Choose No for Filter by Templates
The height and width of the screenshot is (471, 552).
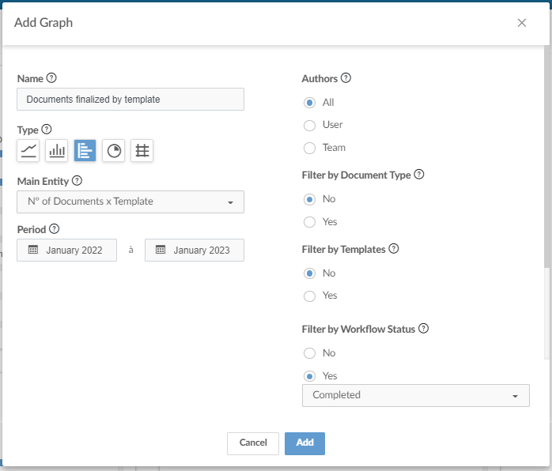tap(309, 273)
